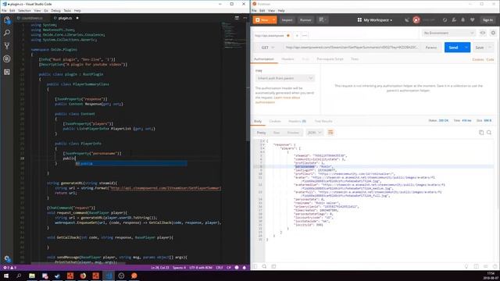500x281 pixels.
Task: Click the Postman heart icon
Action: click(x=472, y=20)
